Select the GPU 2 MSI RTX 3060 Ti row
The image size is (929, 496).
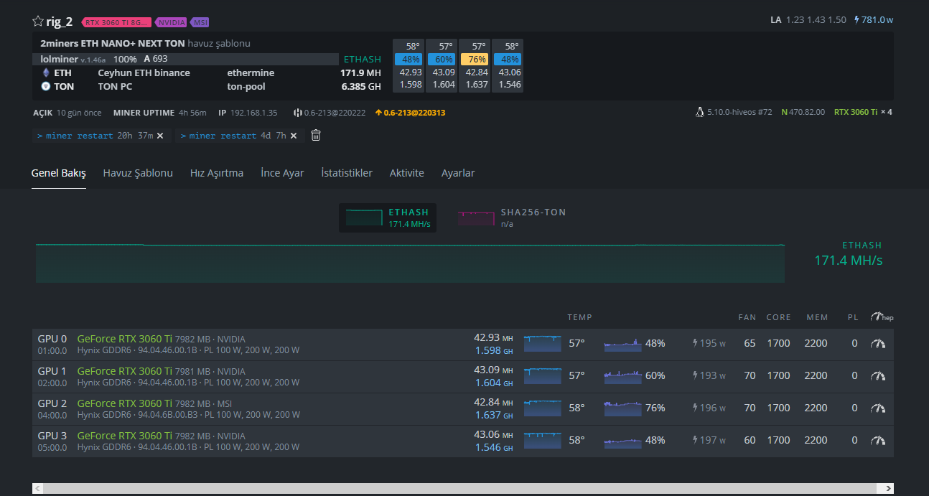point(463,409)
